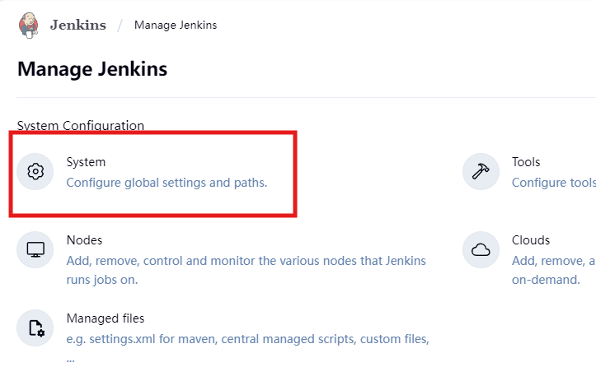
Task: Click the Tools 'Configure tools' description
Action: (554, 183)
